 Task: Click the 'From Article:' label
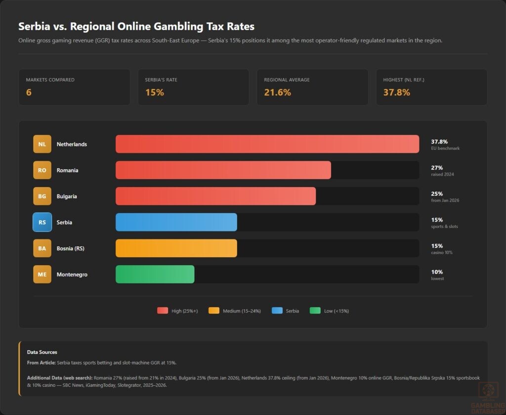pos(42,363)
